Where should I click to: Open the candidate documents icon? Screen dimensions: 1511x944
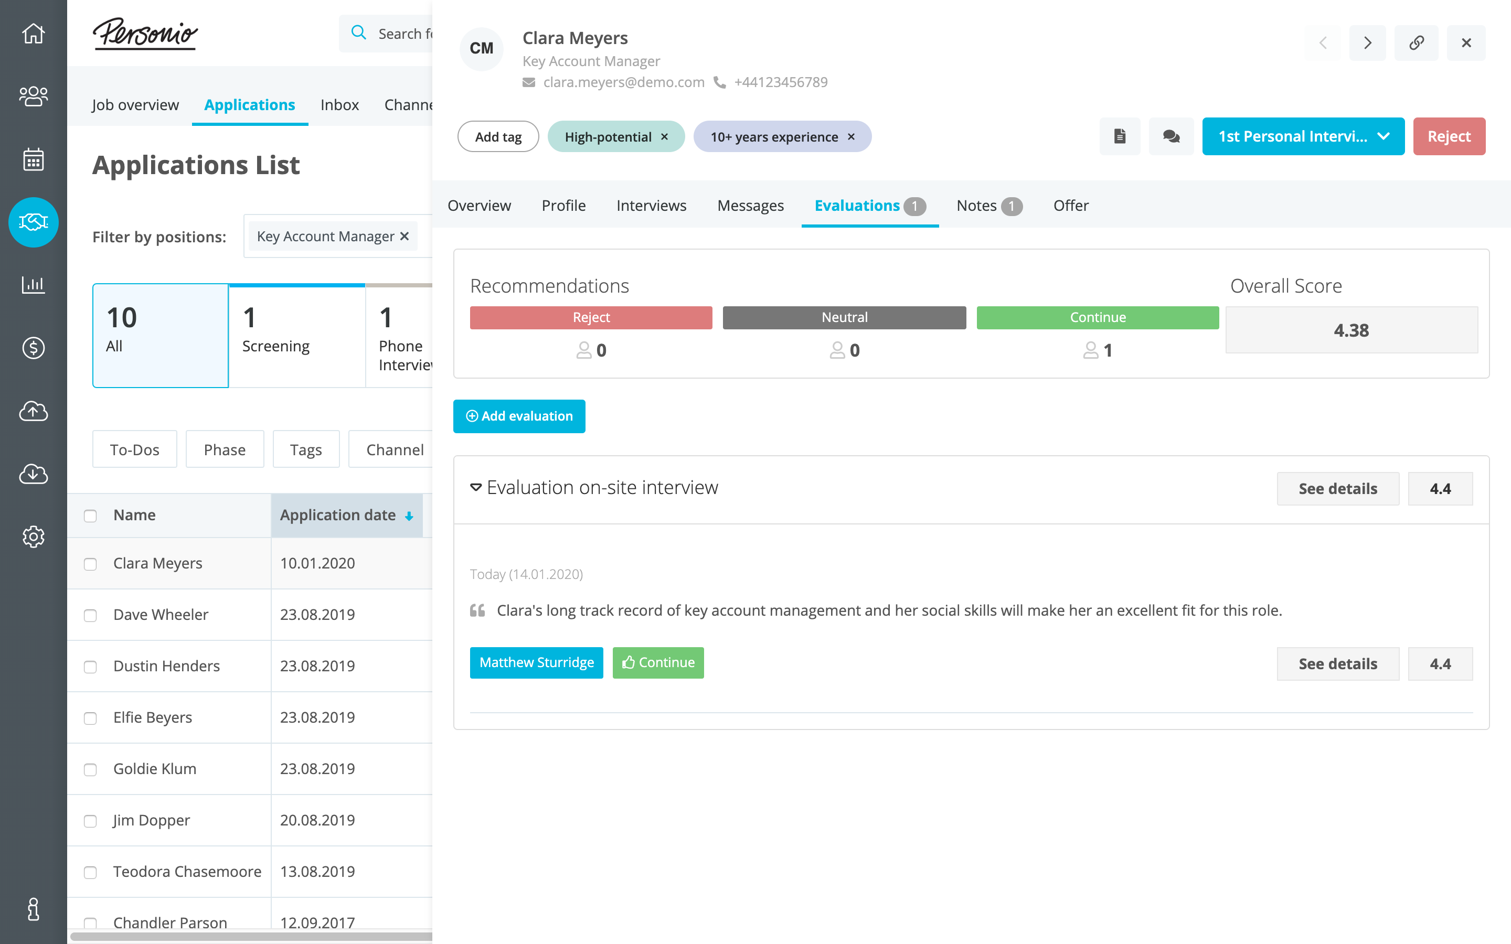pyautogui.click(x=1120, y=136)
